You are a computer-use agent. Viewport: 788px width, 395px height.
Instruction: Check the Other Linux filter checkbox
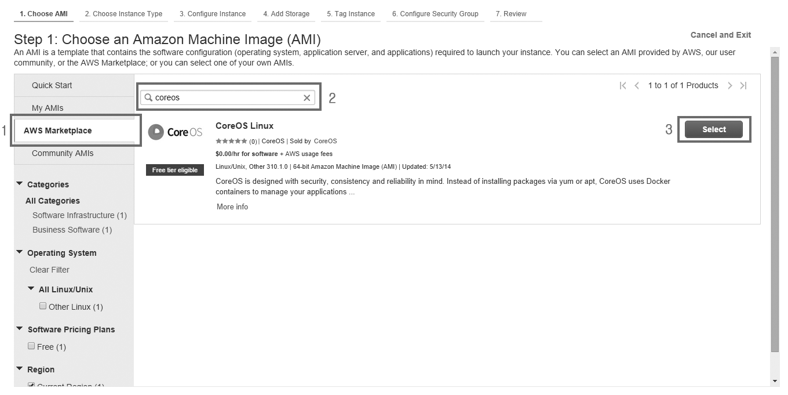(43, 306)
